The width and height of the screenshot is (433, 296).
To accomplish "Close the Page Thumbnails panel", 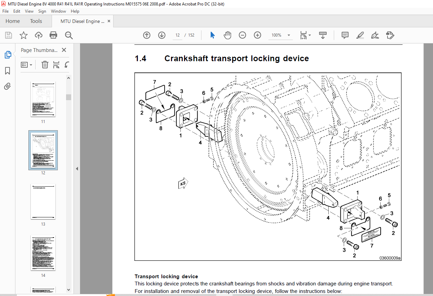I will (x=64, y=50).
